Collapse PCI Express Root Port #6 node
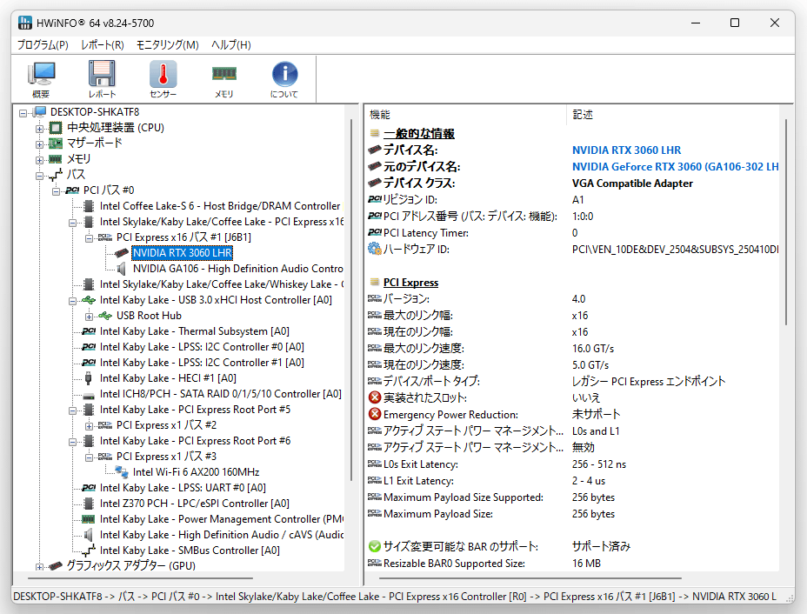Viewport: 807px width, 614px height. pos(72,442)
